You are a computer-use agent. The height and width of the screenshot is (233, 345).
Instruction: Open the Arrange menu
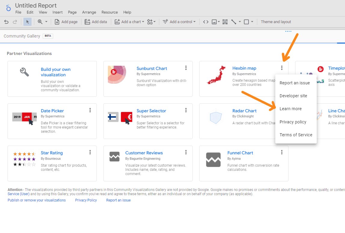pos(89,12)
